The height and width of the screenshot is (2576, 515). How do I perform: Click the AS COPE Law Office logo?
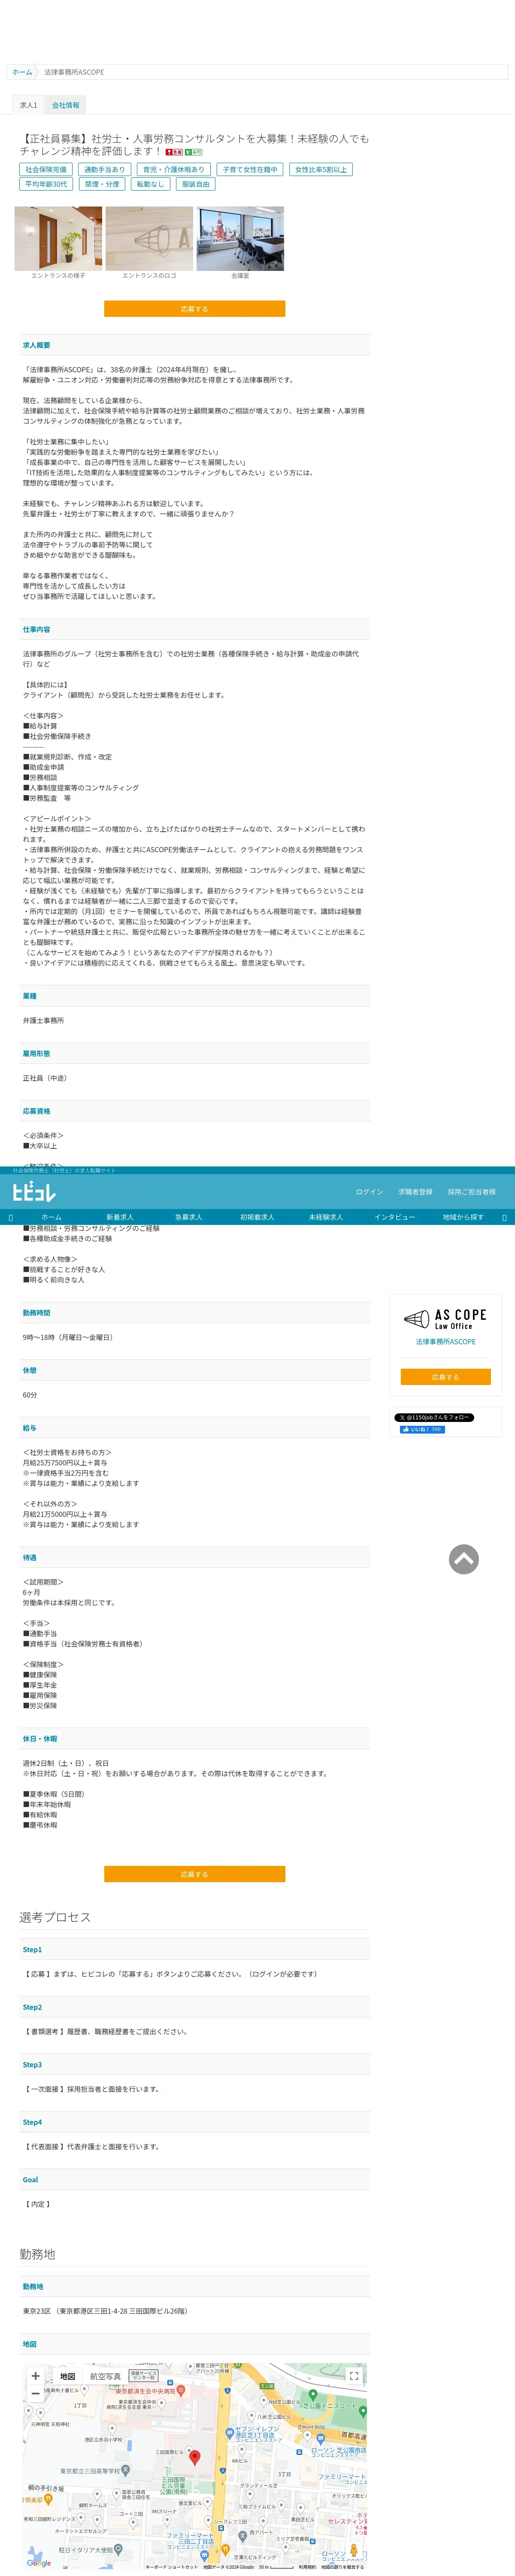(445, 1319)
